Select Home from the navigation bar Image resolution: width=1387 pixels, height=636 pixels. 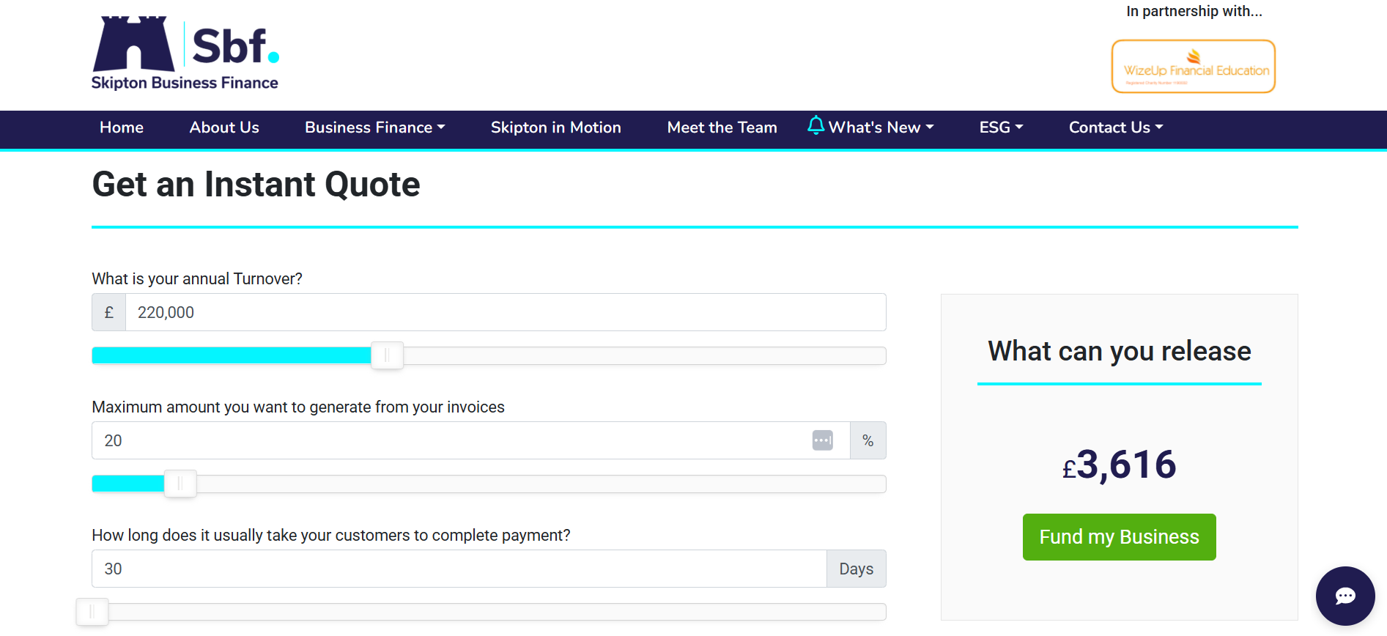click(x=121, y=127)
